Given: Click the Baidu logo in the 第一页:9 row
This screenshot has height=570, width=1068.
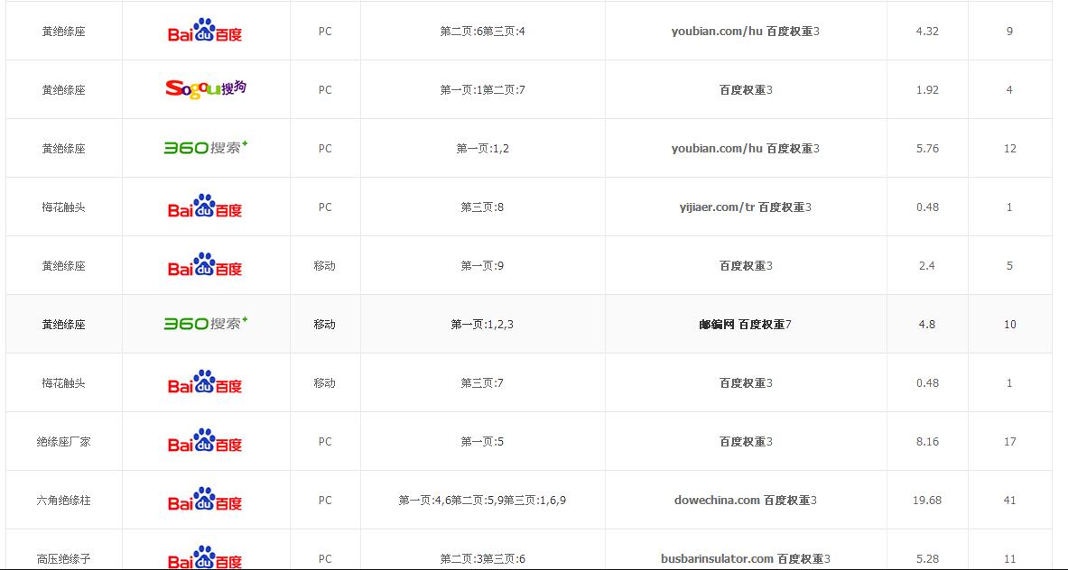Looking at the screenshot, I should tap(206, 266).
